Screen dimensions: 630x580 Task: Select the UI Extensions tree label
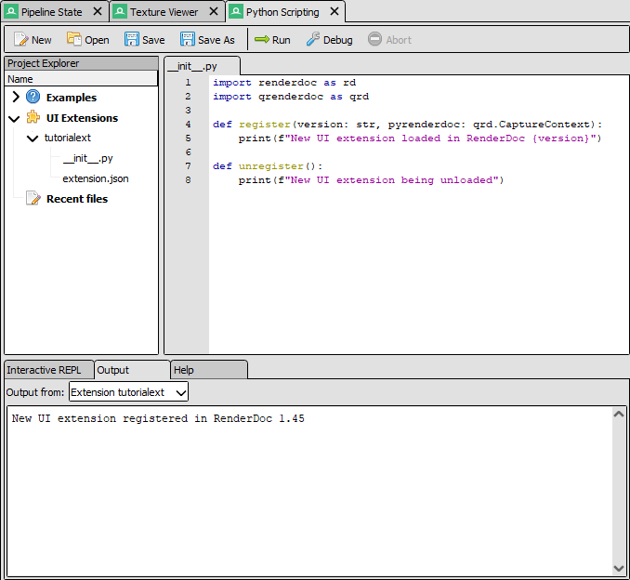coord(82,118)
